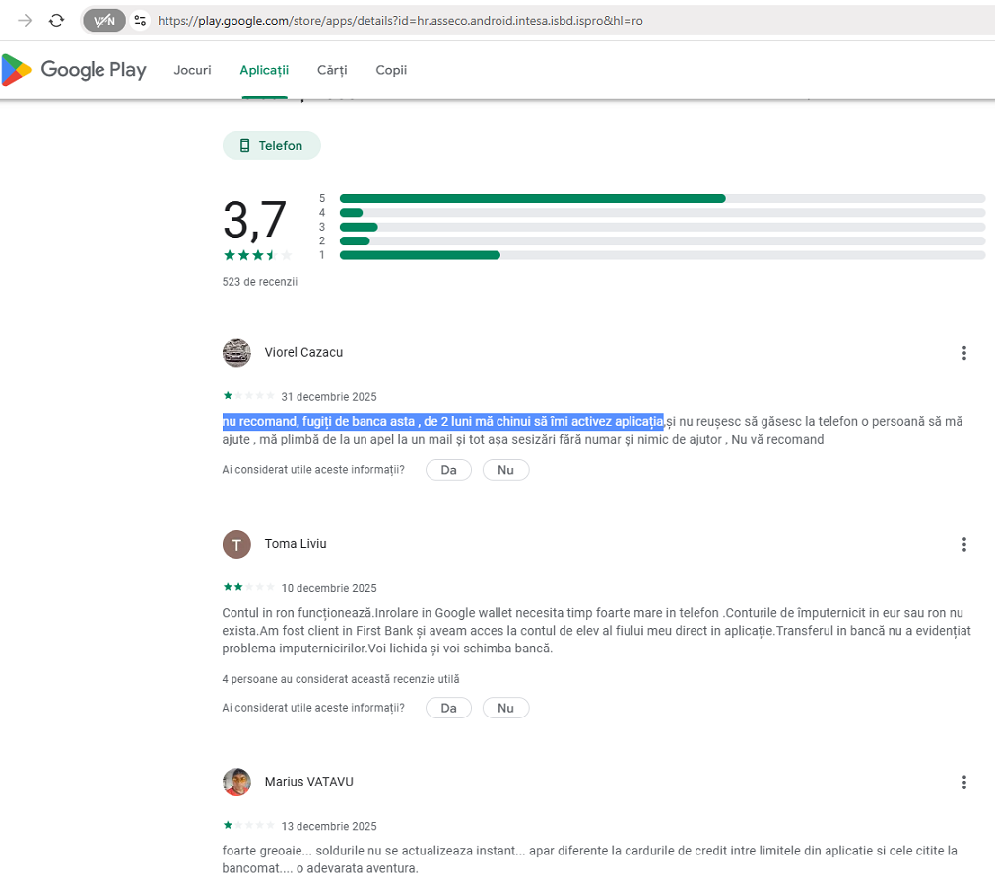Open site settings icon beside the URL
Viewport: 995px width, 888px height.
[x=140, y=20]
